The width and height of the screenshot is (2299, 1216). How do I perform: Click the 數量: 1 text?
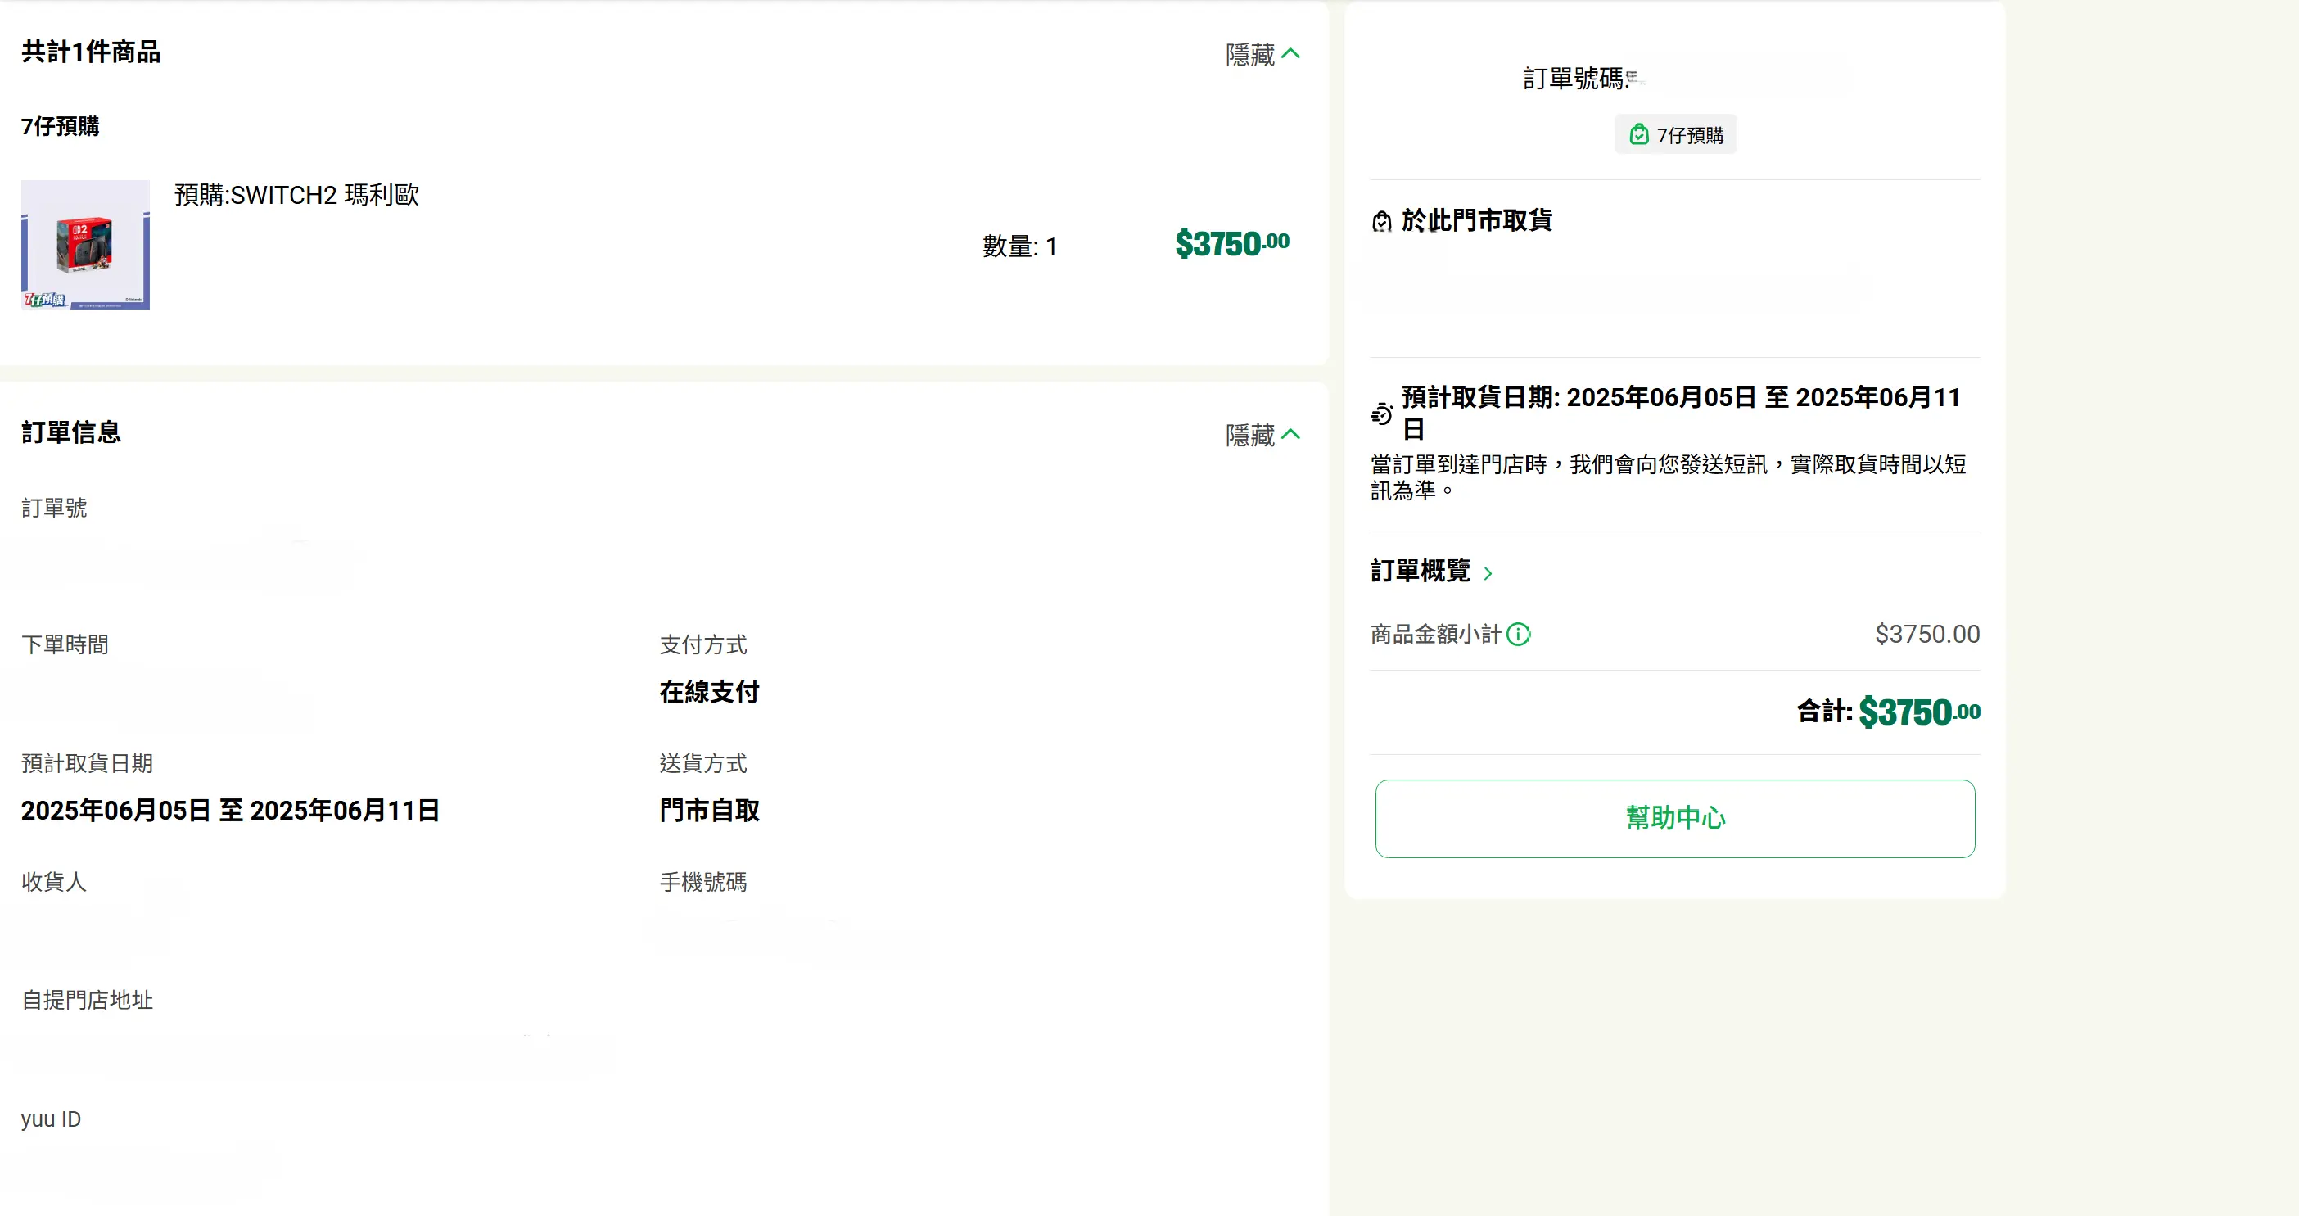pyautogui.click(x=1020, y=246)
